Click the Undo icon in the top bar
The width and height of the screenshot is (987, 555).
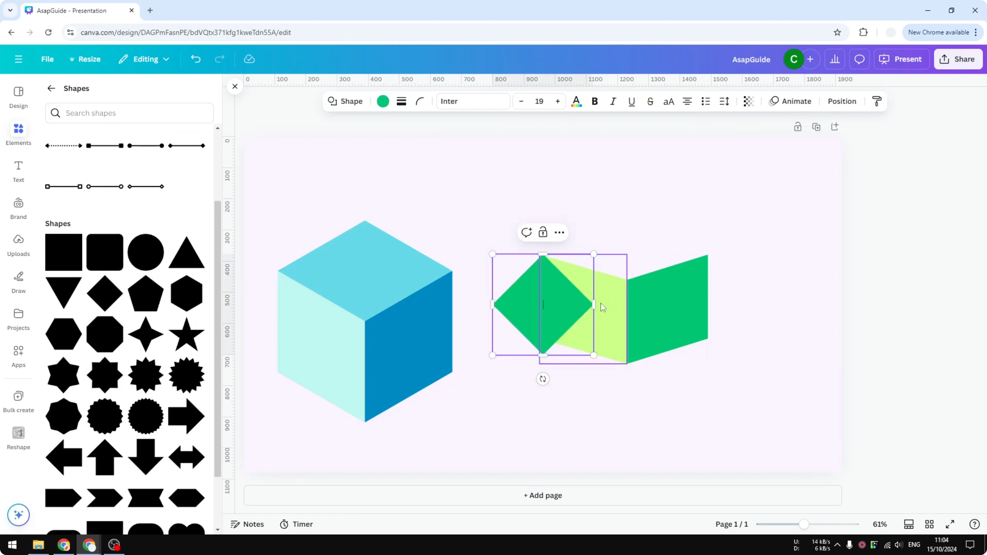pos(196,59)
